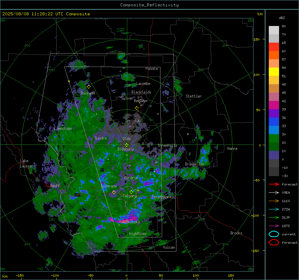The width and height of the screenshot is (299, 280).
Task: Click the 42 dBZ magenta swatch
Action: pyautogui.click(x=274, y=105)
